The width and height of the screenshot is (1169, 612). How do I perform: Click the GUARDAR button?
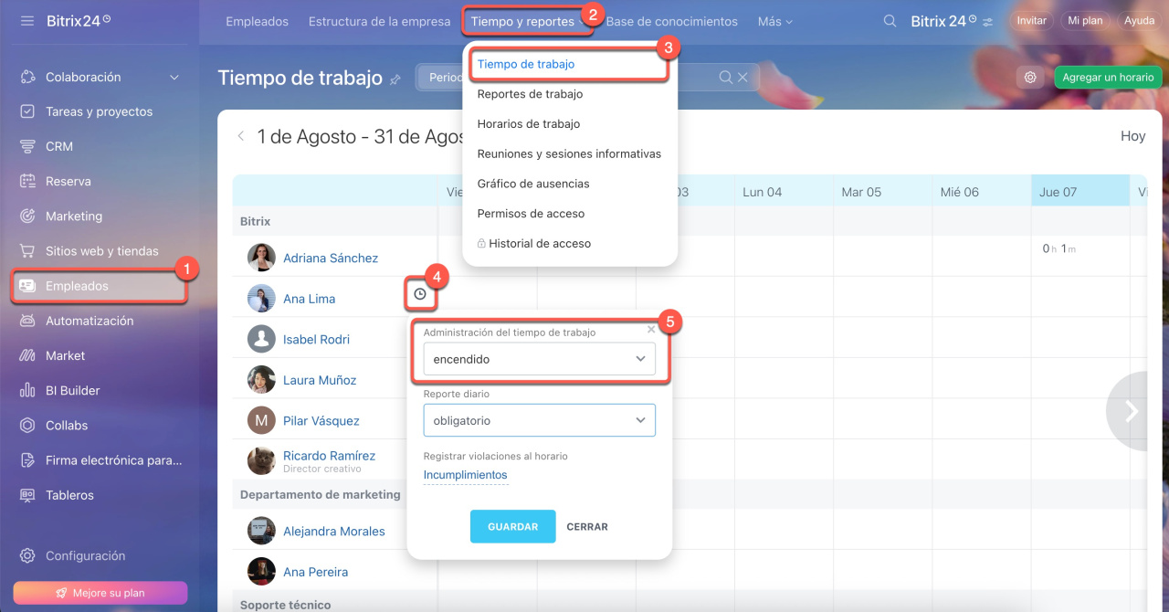coord(513,526)
